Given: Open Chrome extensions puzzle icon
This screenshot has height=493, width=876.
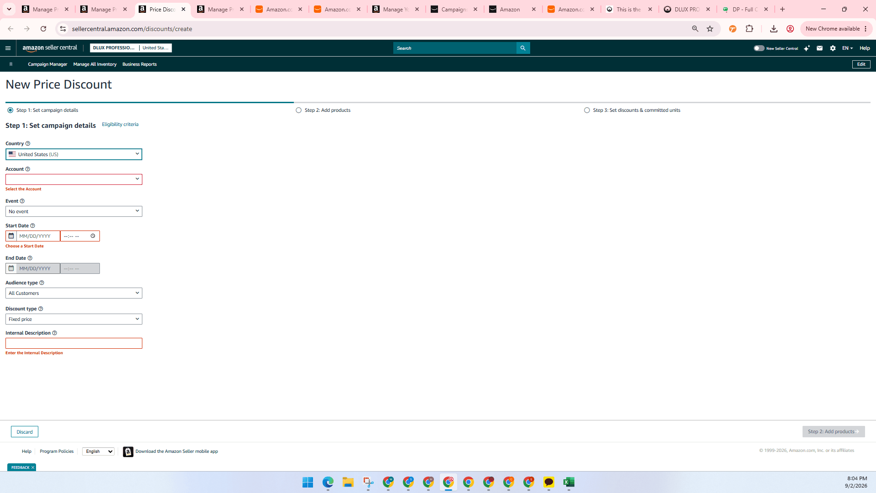Looking at the screenshot, I should tap(749, 29).
